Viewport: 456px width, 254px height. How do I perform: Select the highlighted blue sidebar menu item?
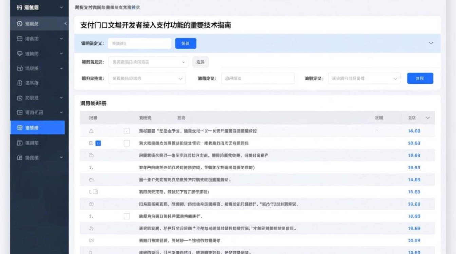(x=37, y=128)
